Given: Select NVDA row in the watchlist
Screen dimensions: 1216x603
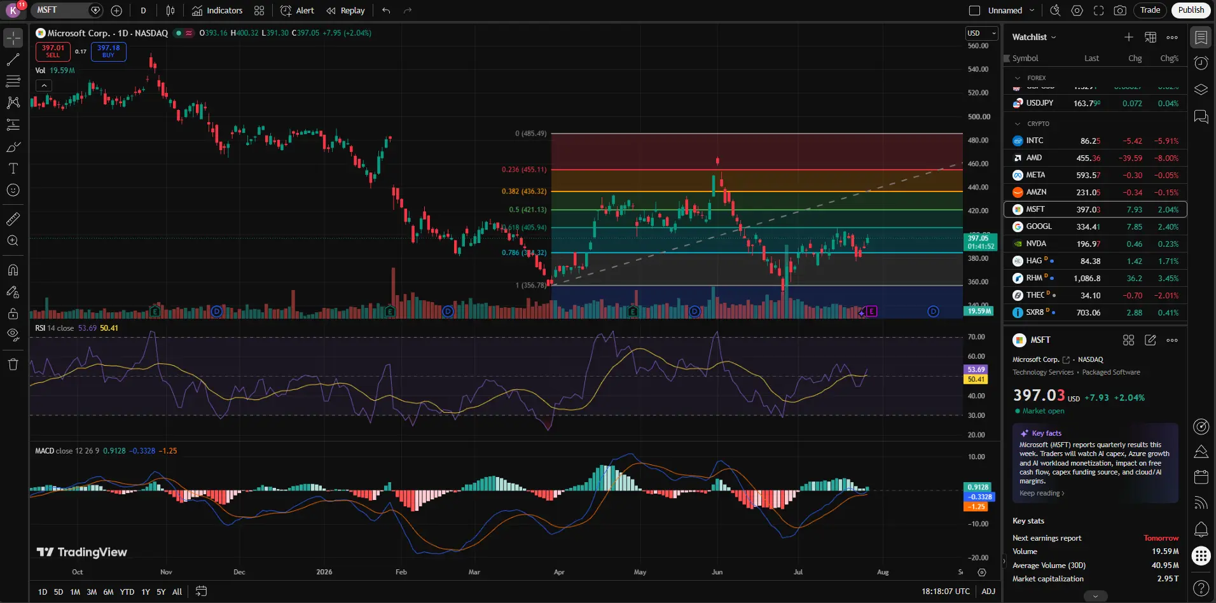Looking at the screenshot, I should coord(1095,244).
